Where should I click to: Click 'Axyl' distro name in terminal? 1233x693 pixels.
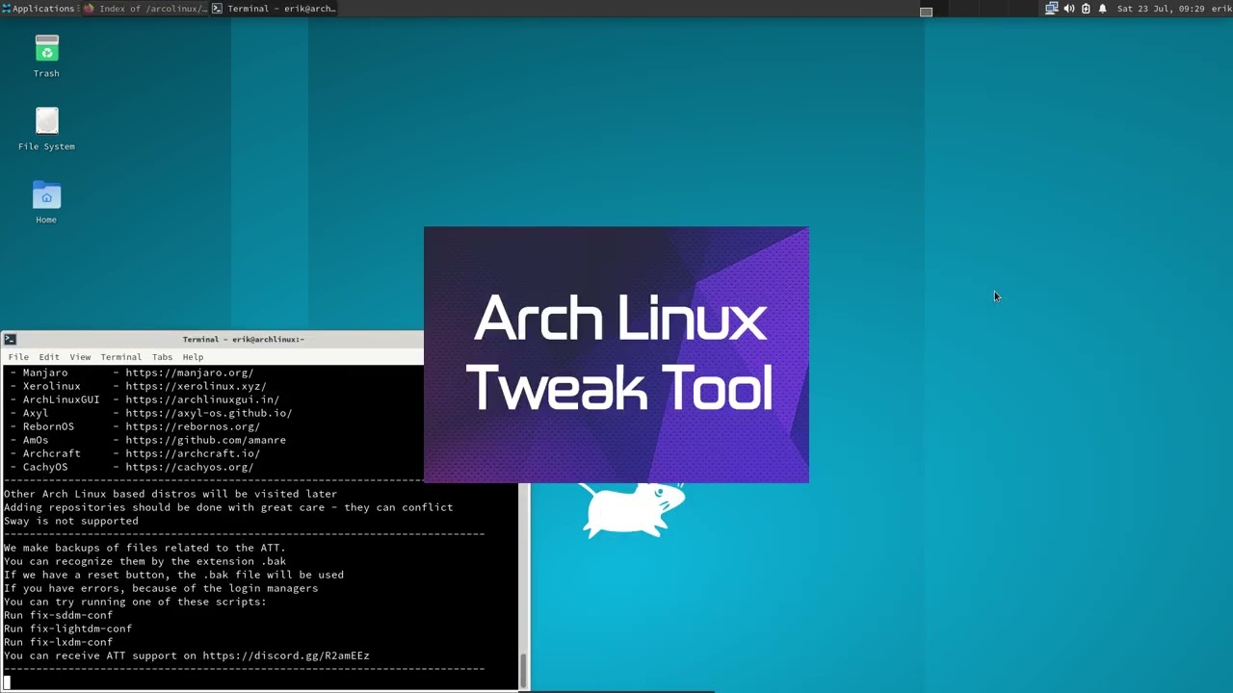[x=35, y=413]
